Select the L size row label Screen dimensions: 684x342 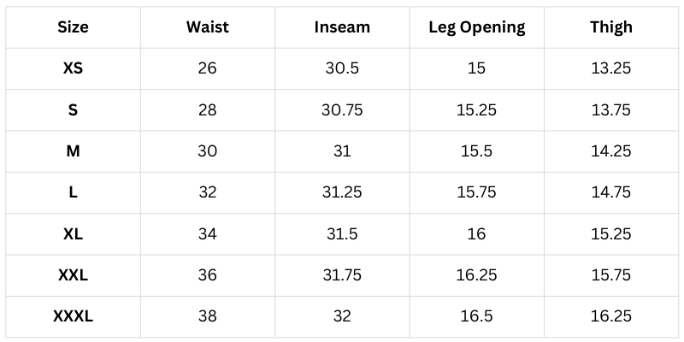coord(73,192)
